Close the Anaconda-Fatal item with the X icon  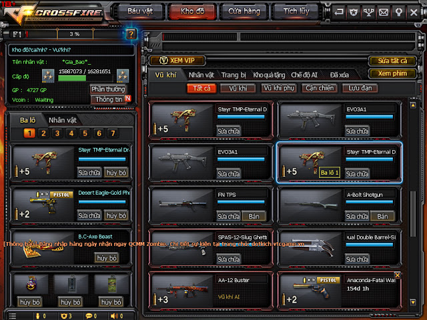tap(398, 275)
